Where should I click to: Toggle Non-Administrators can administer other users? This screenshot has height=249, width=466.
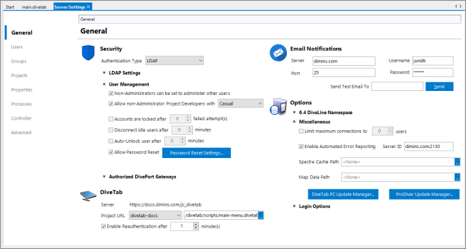(111, 94)
